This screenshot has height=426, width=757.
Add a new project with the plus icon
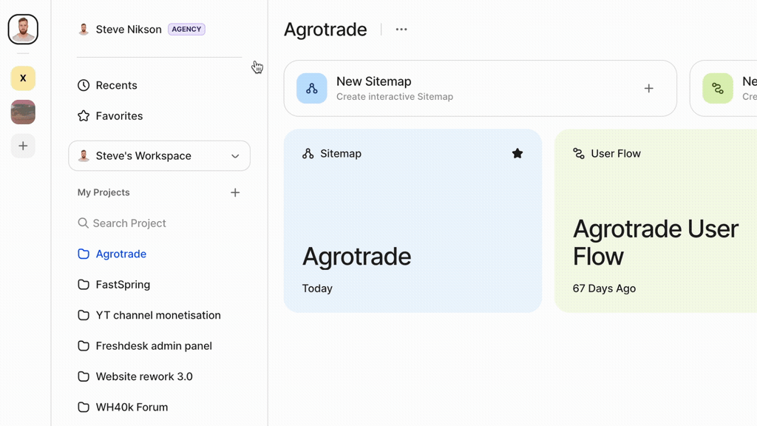(x=235, y=192)
